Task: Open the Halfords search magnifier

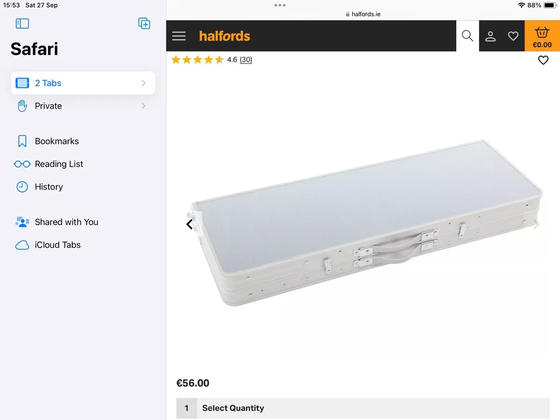Action: coord(467,36)
